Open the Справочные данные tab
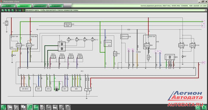The width and height of the screenshot is (208, 110). click(x=40, y=6)
